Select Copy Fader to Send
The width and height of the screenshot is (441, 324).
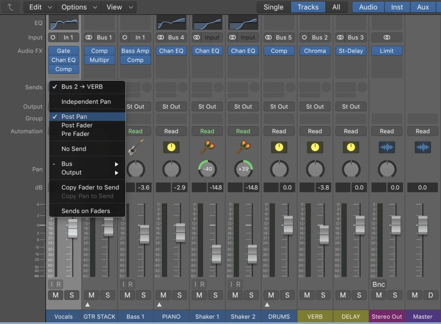pyautogui.click(x=87, y=187)
